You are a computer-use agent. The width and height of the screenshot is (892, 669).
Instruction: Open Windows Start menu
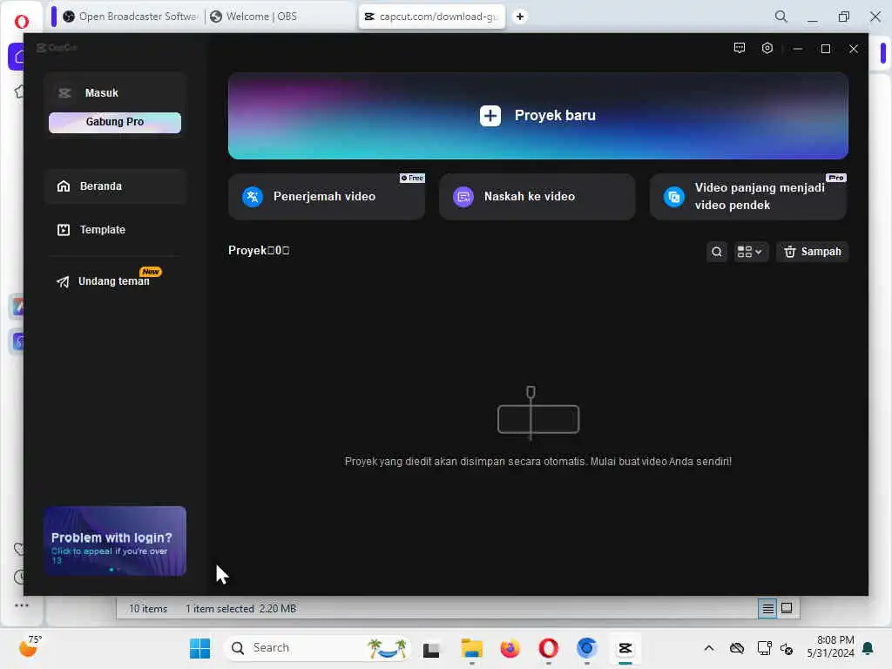pos(199,648)
